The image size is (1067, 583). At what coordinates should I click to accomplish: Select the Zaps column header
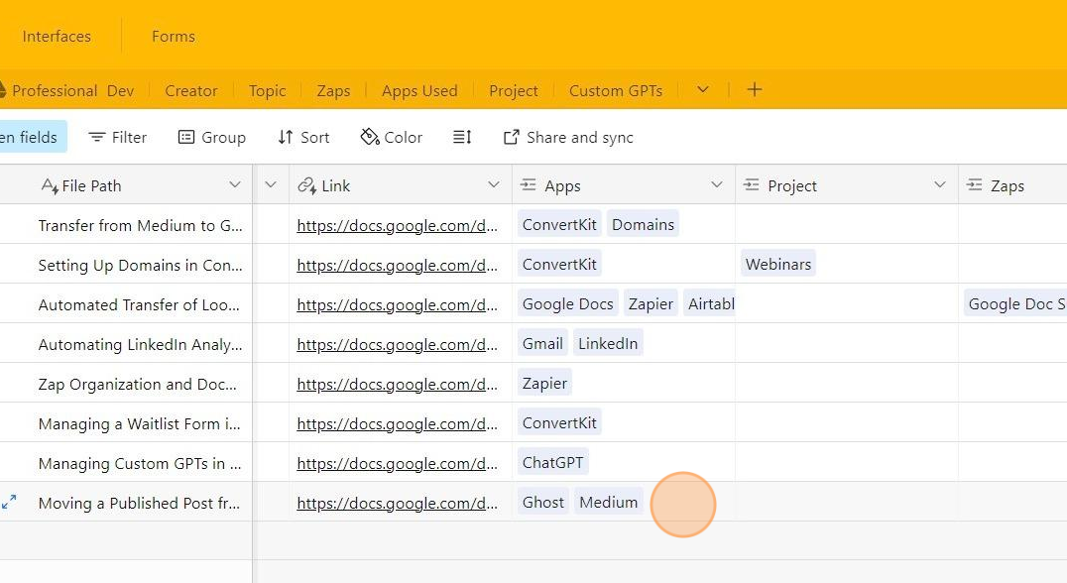coord(1012,185)
